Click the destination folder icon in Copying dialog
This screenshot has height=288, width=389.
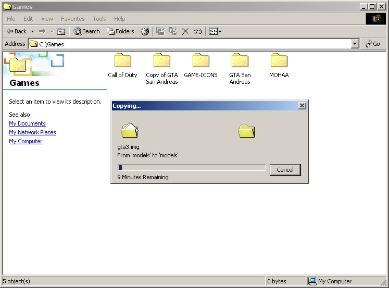coord(246,131)
